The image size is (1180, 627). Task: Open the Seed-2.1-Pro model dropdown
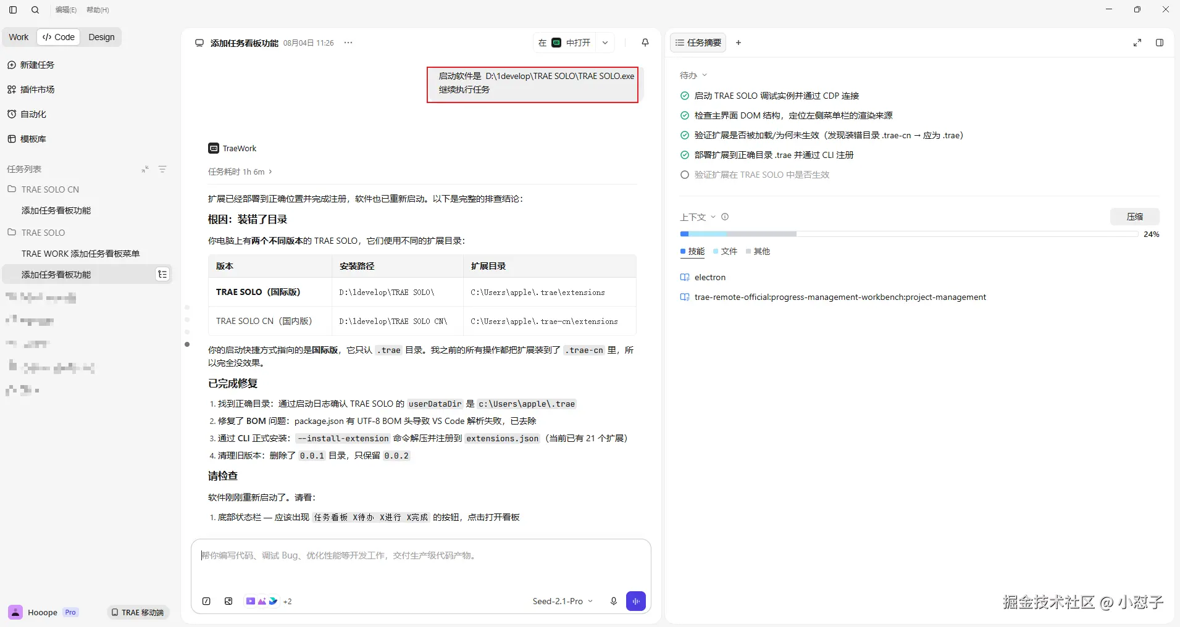click(562, 601)
